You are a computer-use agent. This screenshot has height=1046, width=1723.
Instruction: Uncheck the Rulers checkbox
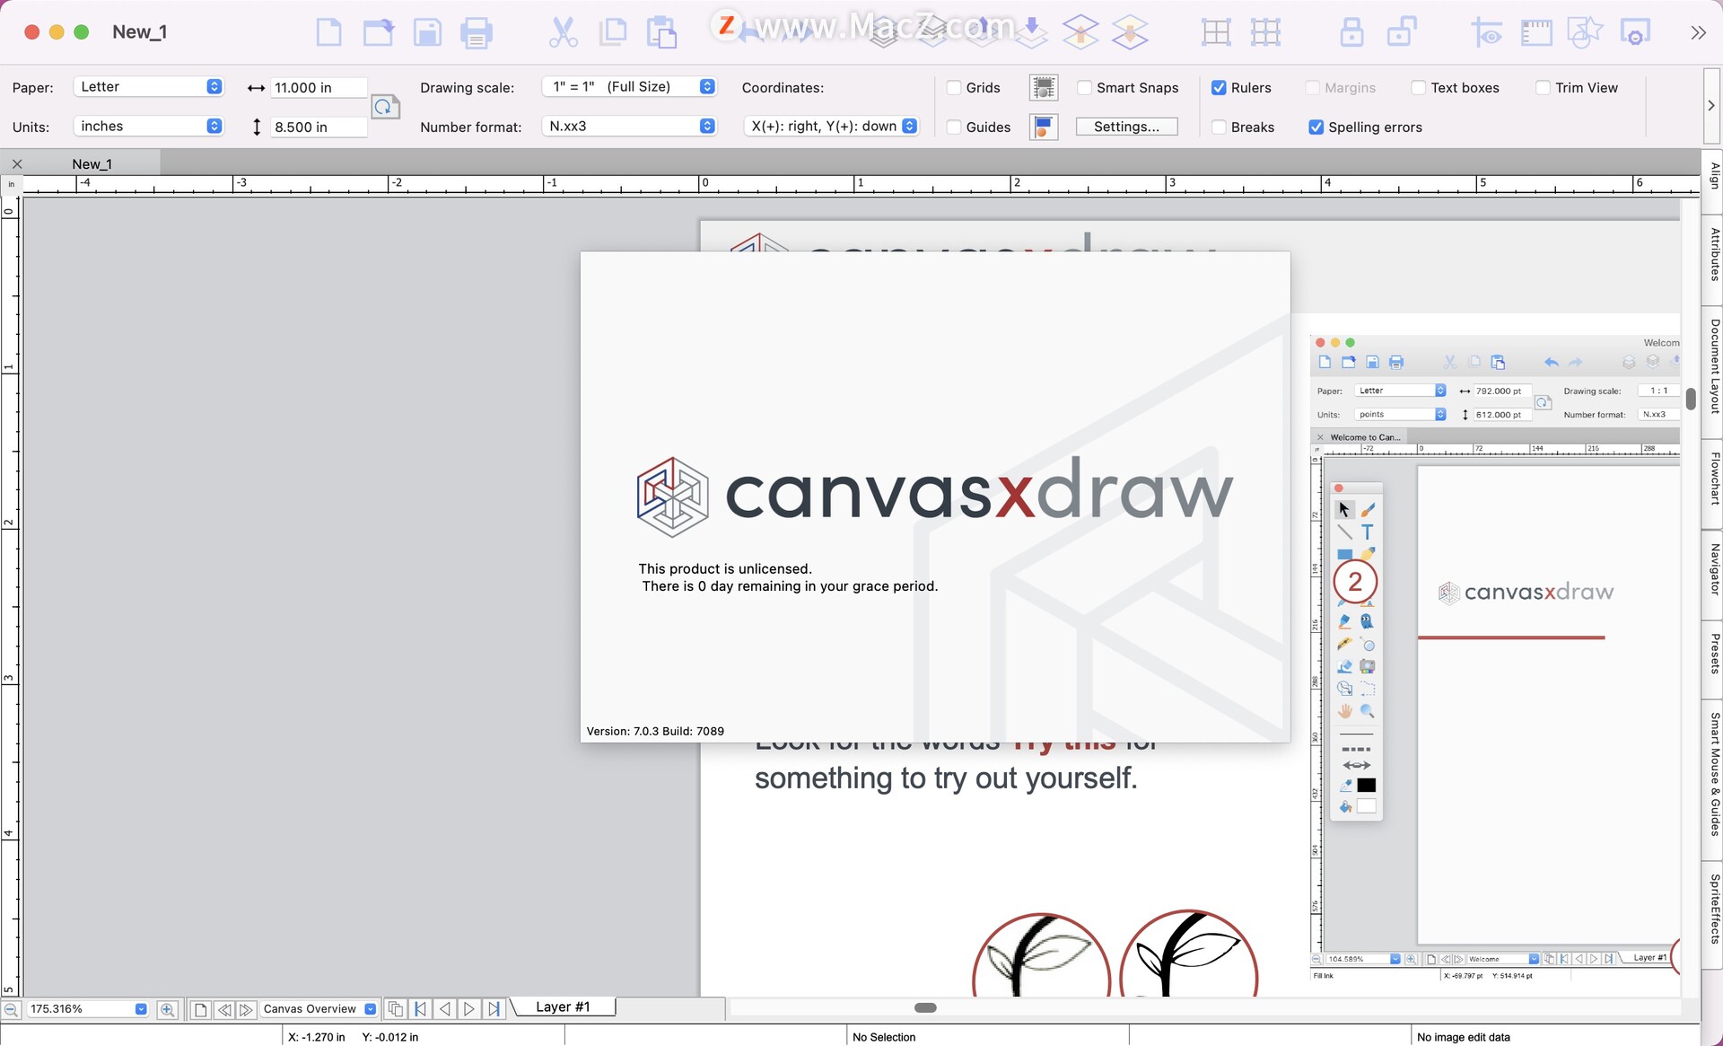tap(1219, 88)
